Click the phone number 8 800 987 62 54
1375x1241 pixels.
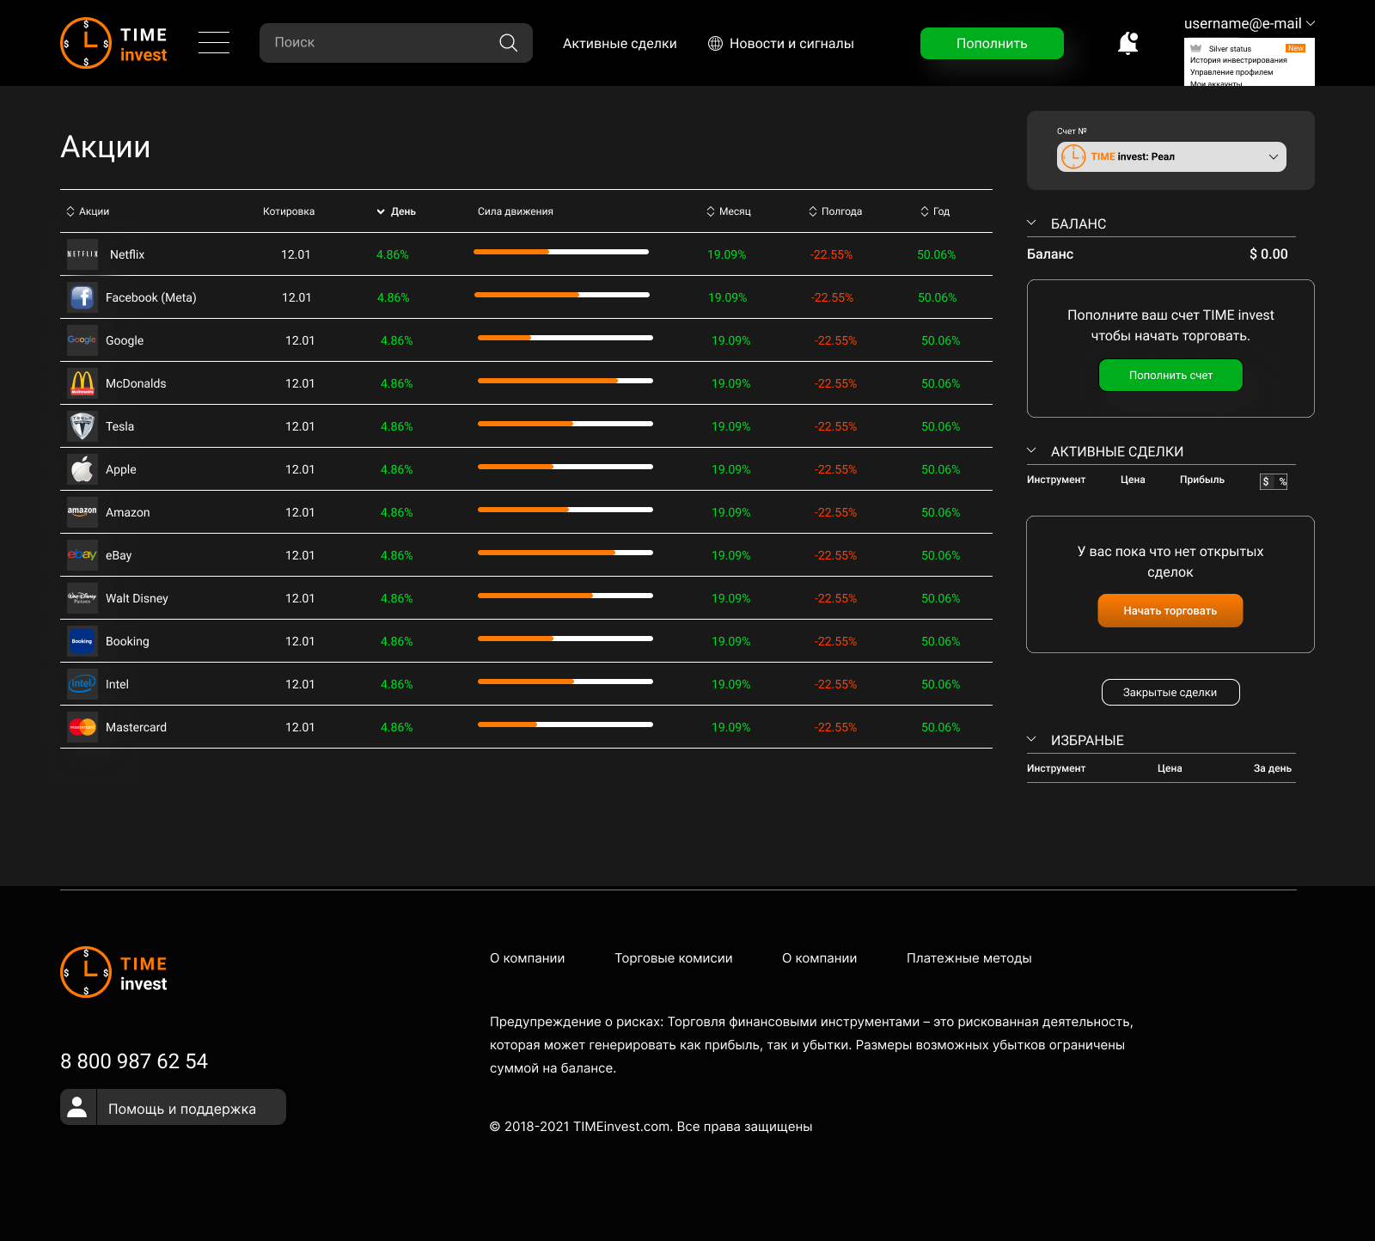134,1061
